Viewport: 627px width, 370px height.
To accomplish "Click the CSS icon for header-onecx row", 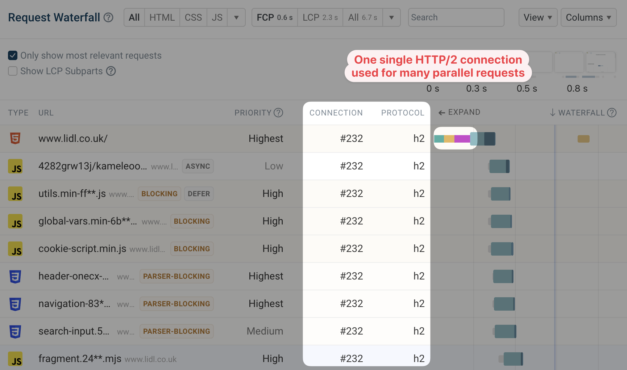I will [15, 276].
